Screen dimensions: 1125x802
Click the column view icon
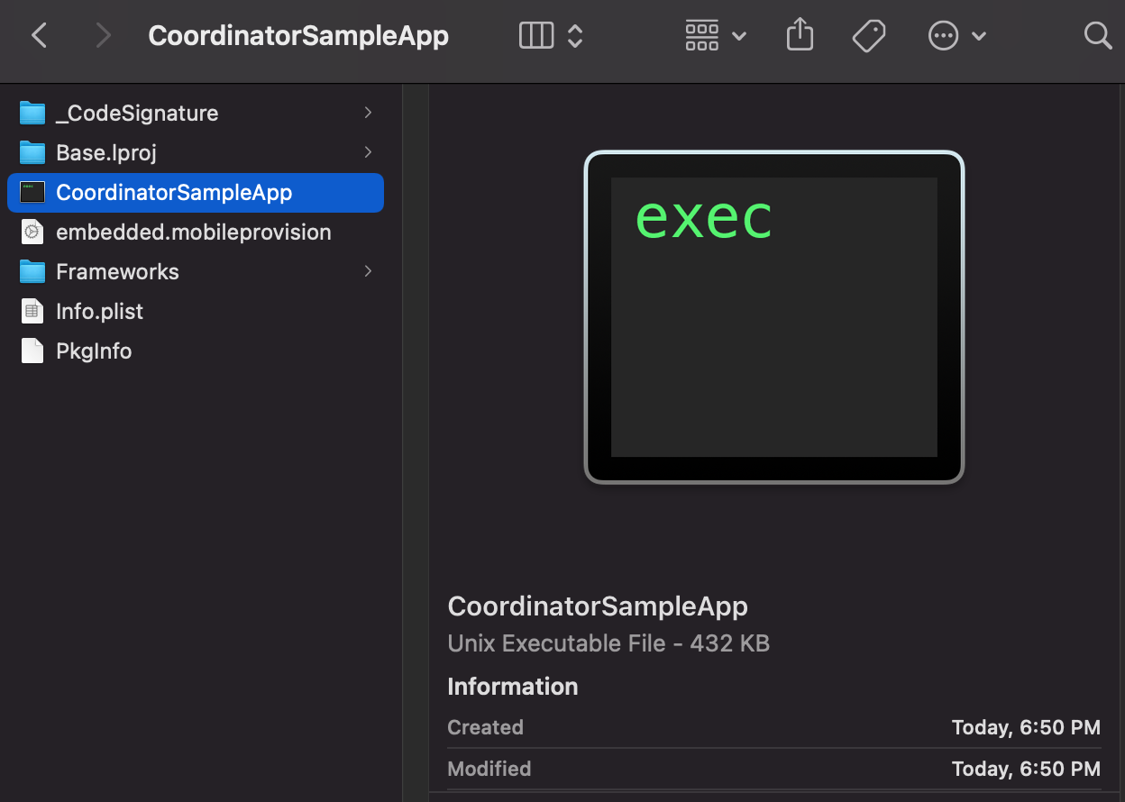click(536, 36)
